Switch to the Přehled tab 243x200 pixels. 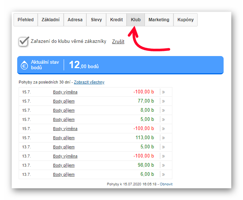click(26, 20)
